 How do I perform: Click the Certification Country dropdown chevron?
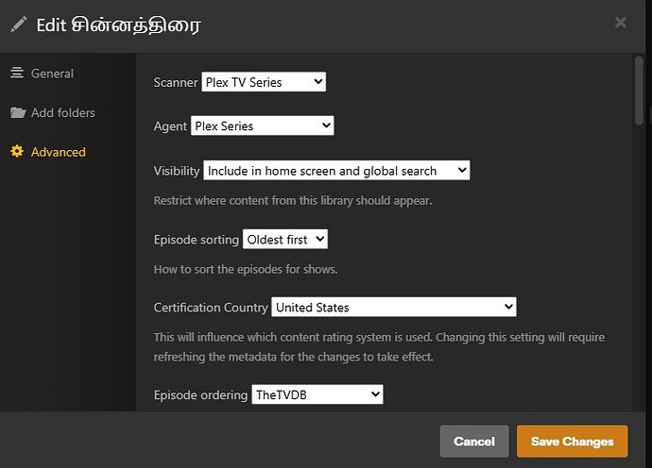coord(508,307)
